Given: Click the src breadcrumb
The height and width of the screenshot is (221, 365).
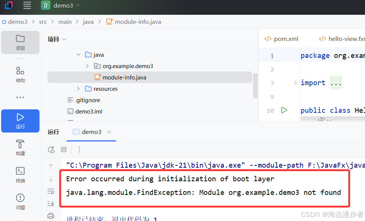Looking at the screenshot, I should (43, 22).
